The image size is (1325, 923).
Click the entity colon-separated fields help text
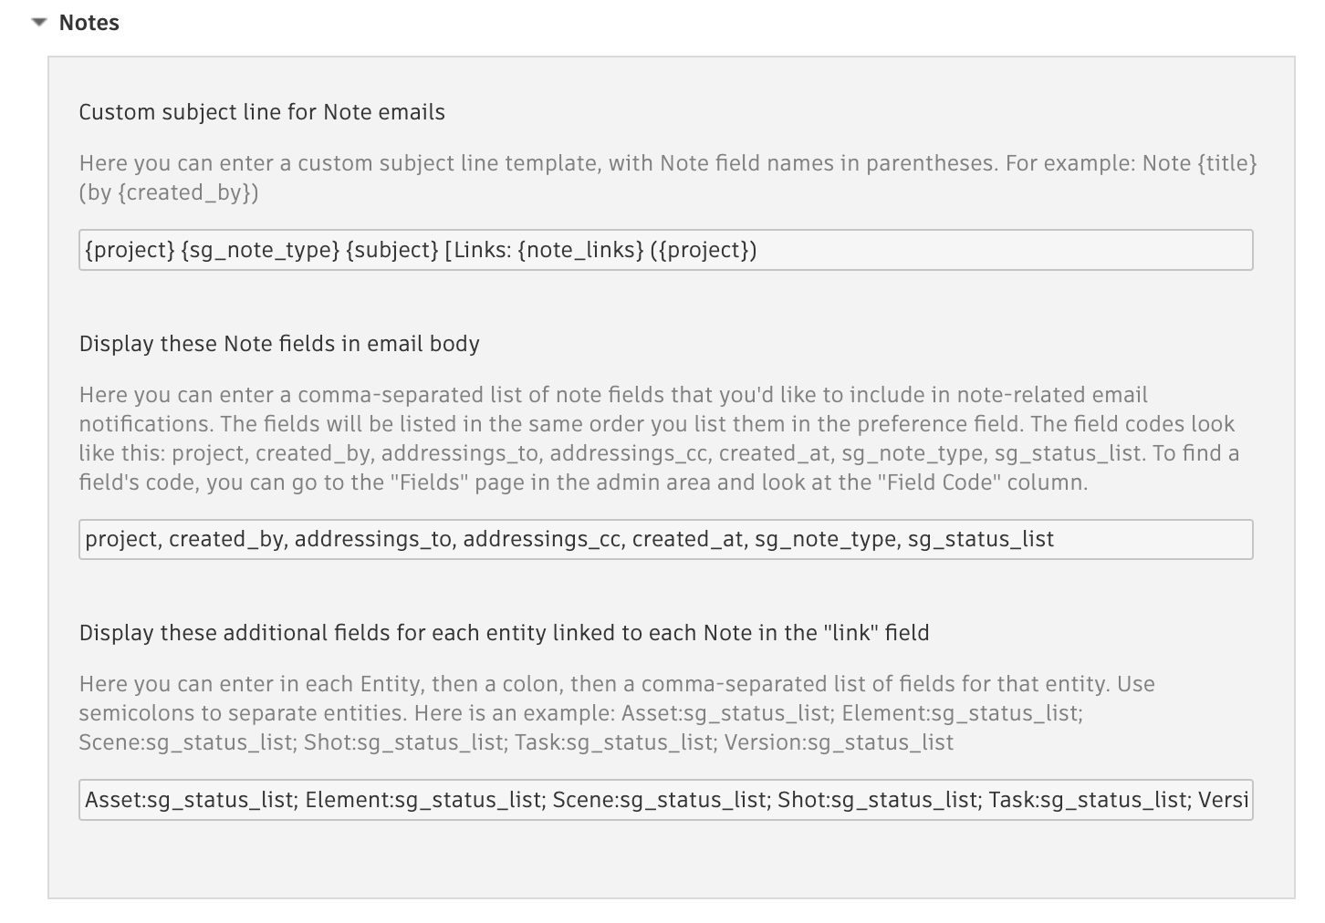[617, 713]
